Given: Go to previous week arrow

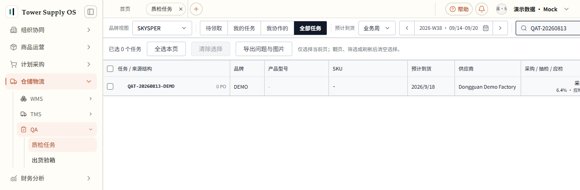Looking at the screenshot, I should click(x=407, y=28).
